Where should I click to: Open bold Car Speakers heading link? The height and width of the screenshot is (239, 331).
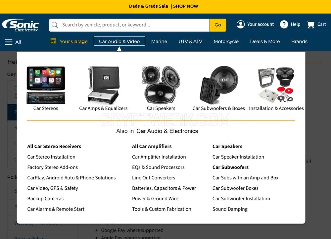click(x=227, y=146)
